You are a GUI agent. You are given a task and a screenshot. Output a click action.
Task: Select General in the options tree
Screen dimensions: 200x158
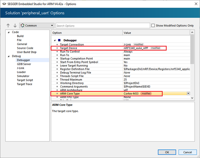[22, 44]
